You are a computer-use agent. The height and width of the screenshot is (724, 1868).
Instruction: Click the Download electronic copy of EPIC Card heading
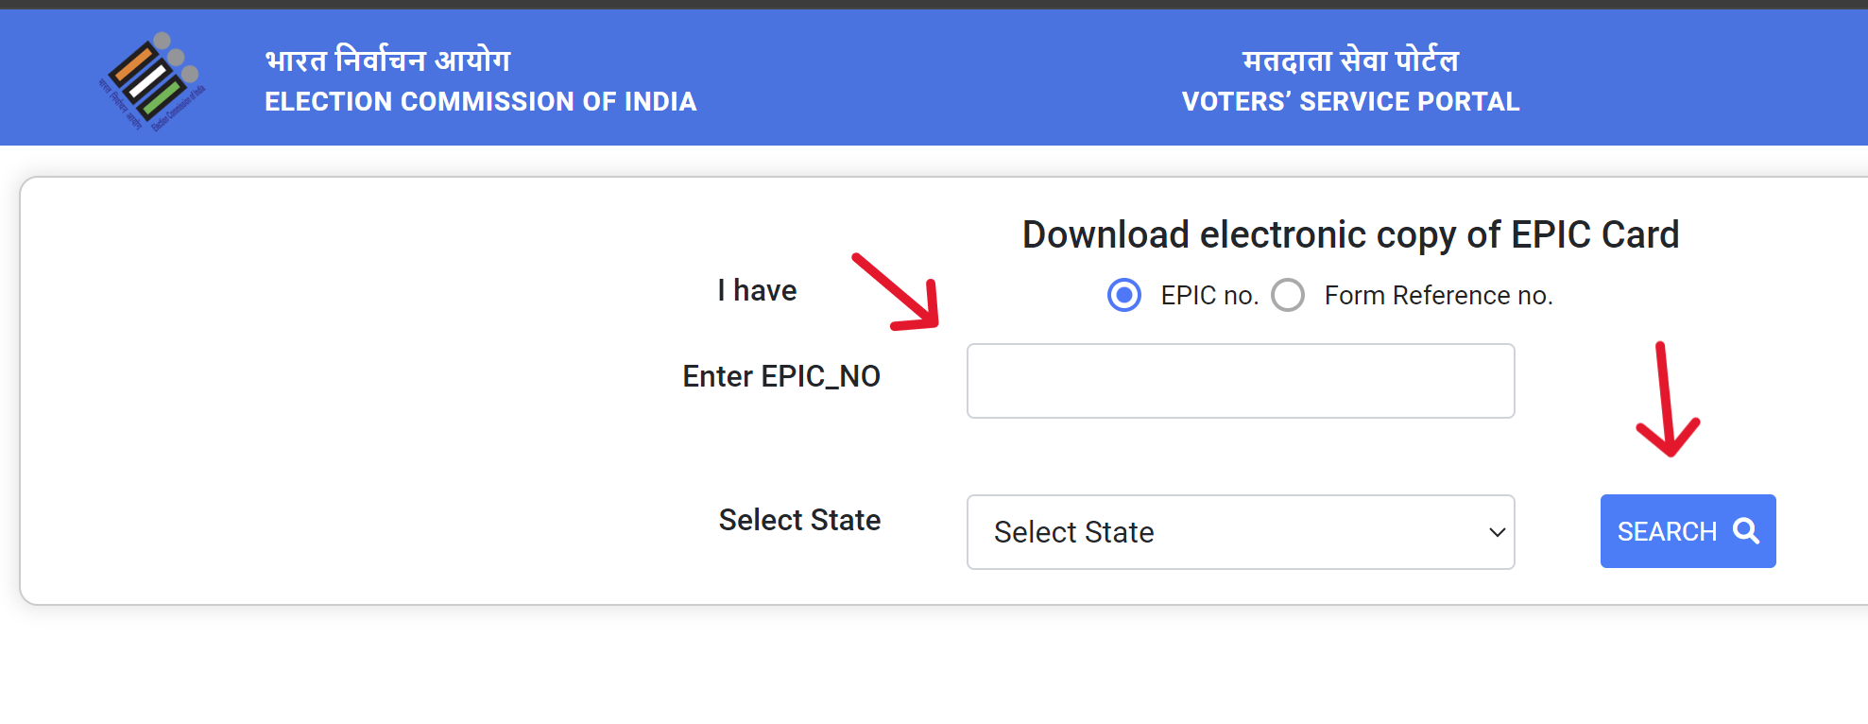click(1349, 234)
